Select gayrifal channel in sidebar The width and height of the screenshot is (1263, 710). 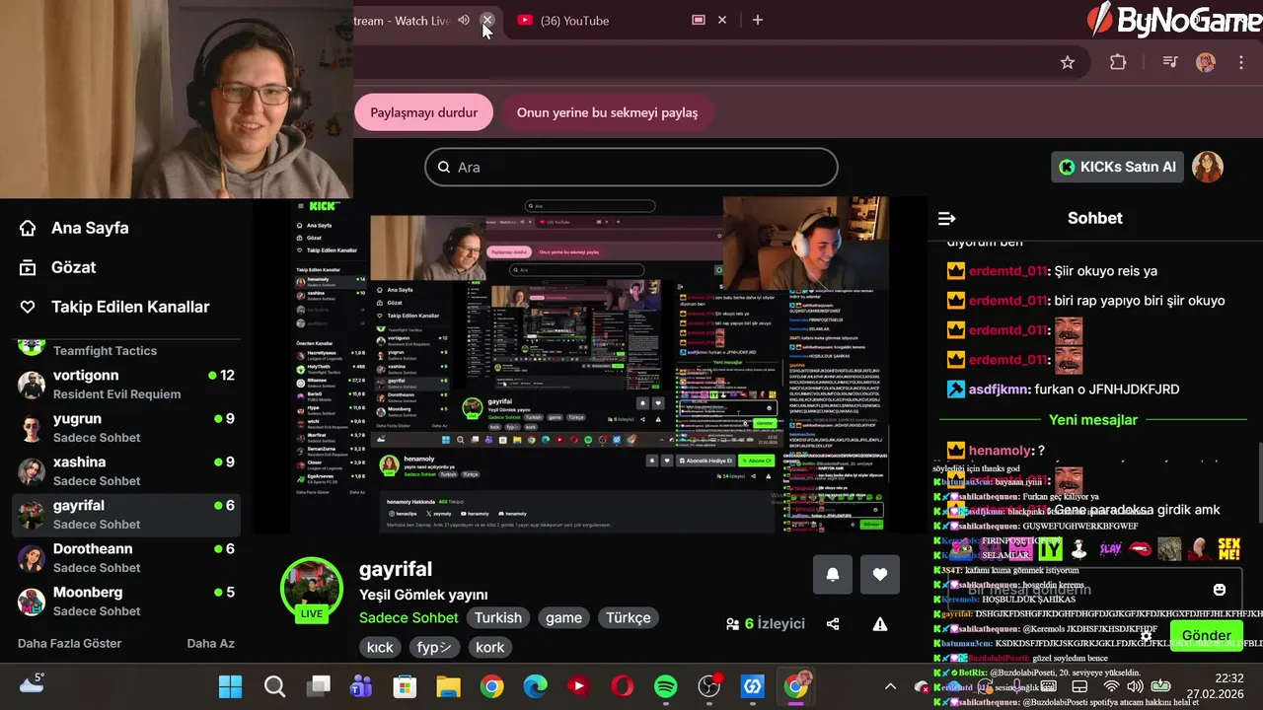pyautogui.click(x=126, y=514)
